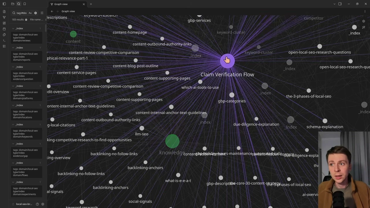Select the Claim Verification Flow node

coord(227,61)
